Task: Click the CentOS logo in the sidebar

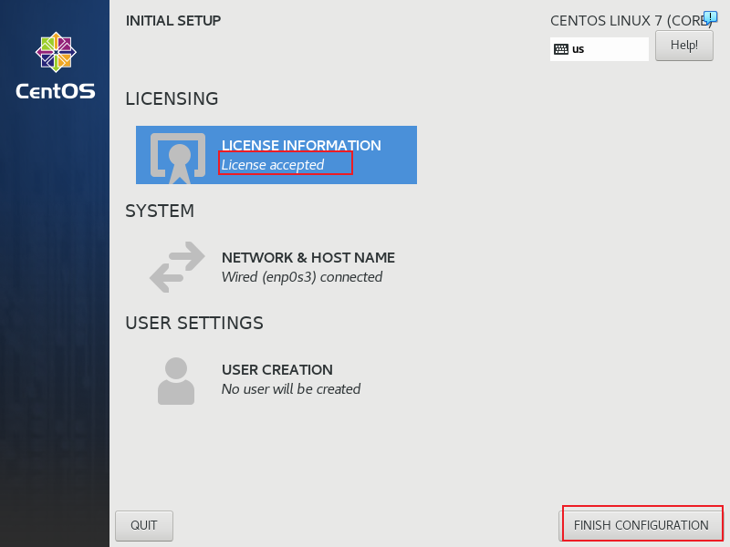Action: click(56, 66)
